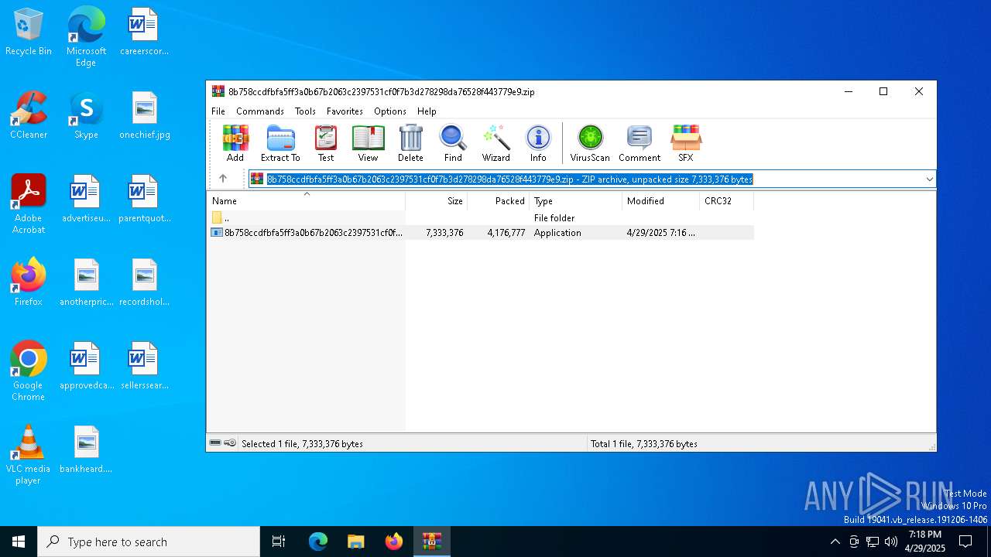Screen dimensions: 991x557
Task: Sort by the Packed column header
Action: click(x=498, y=200)
